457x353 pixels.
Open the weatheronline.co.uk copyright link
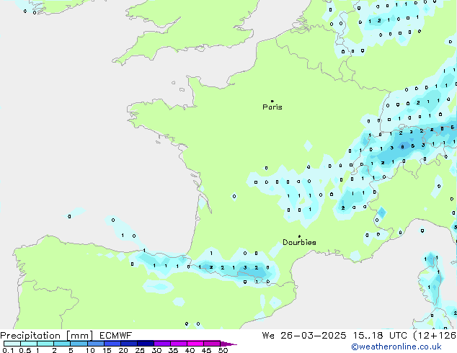coord(396,347)
